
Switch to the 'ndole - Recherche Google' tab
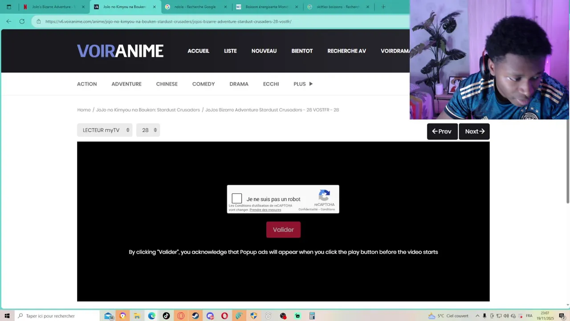click(x=195, y=7)
